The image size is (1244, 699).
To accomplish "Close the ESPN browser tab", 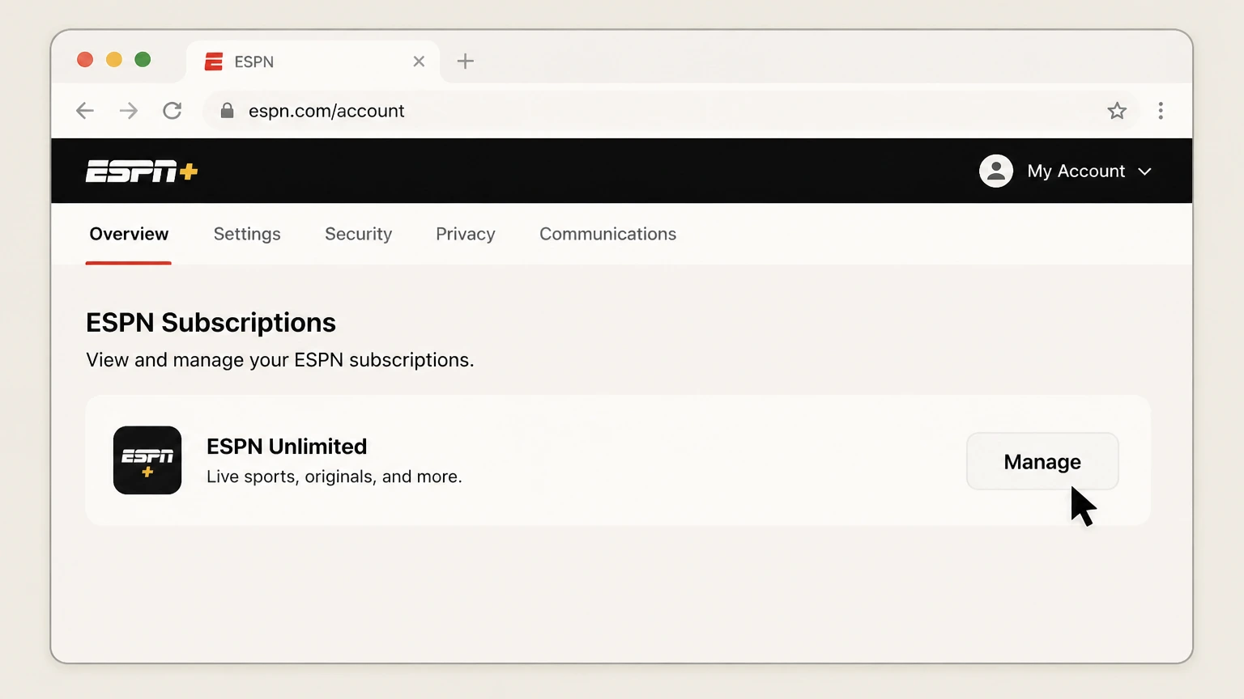I will [419, 61].
